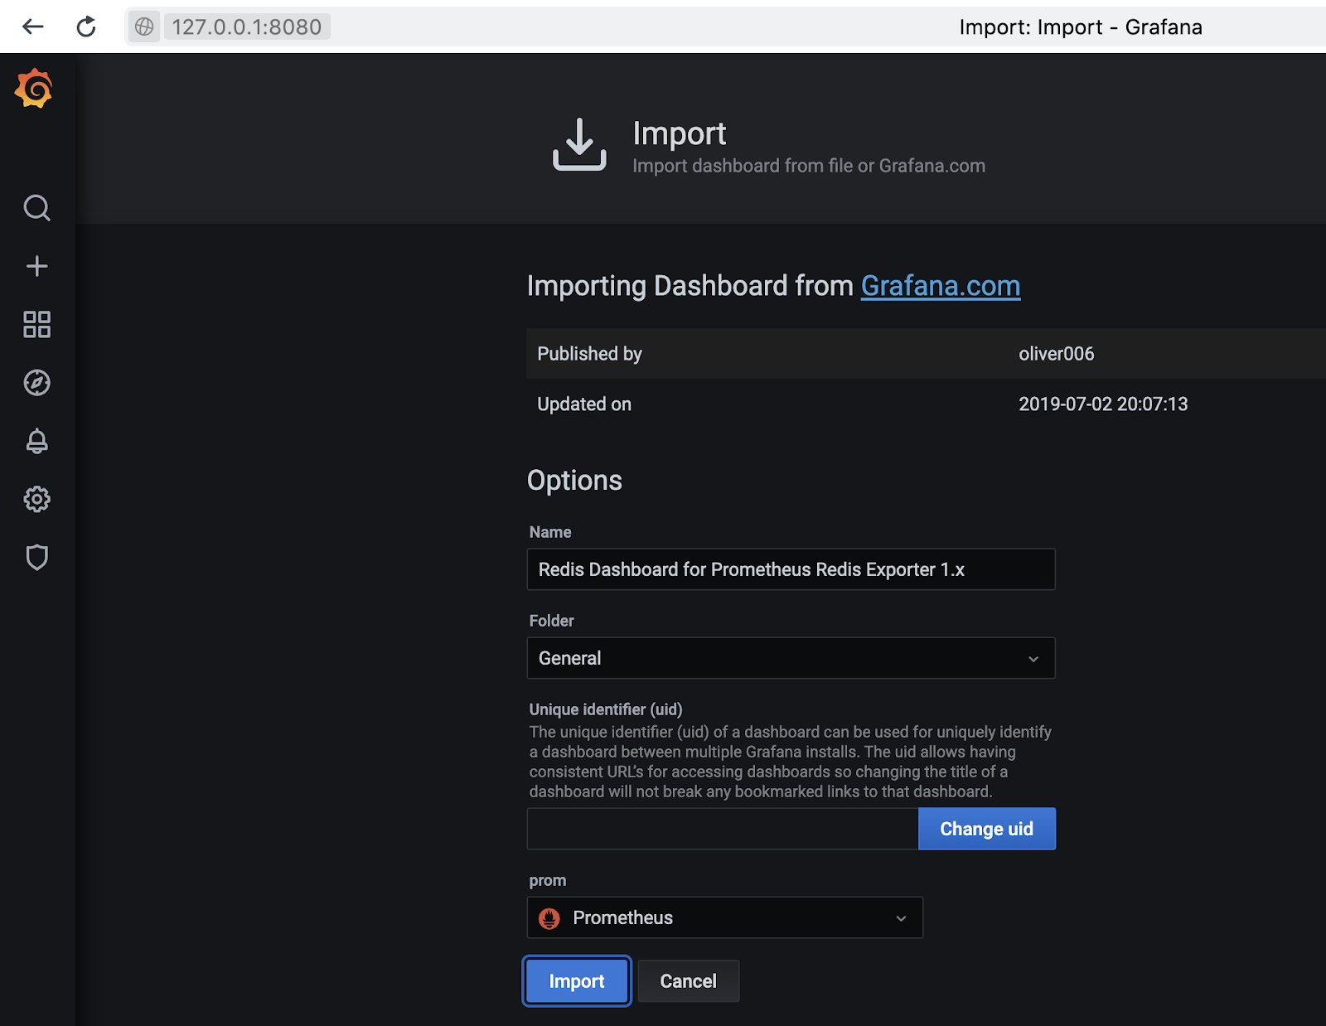The image size is (1326, 1026).
Task: Click the Prometheus flame icon in datasource field
Action: (x=549, y=918)
